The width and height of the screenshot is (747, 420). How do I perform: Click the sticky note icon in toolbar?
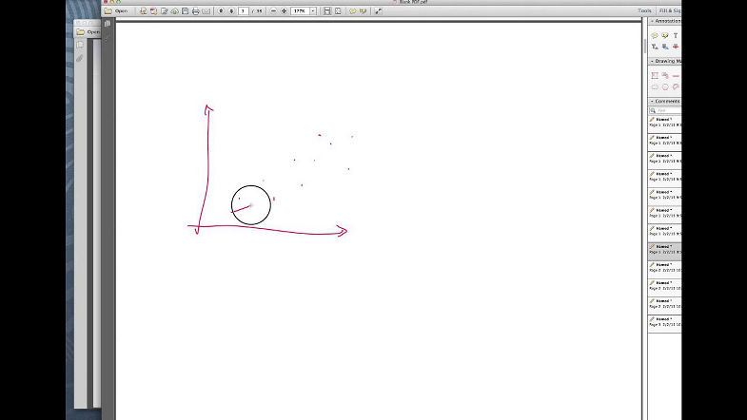352,11
